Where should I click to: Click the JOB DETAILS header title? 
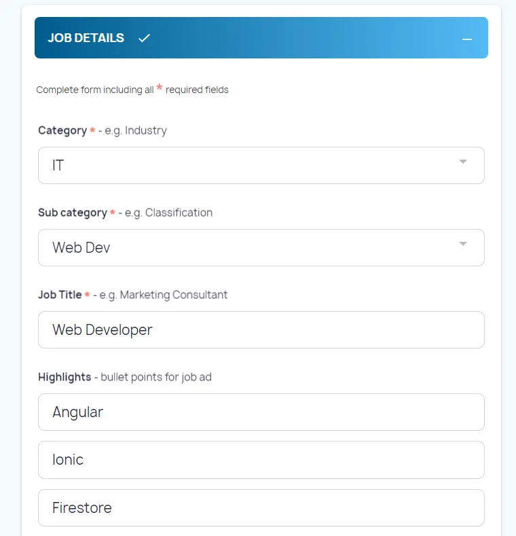click(86, 38)
